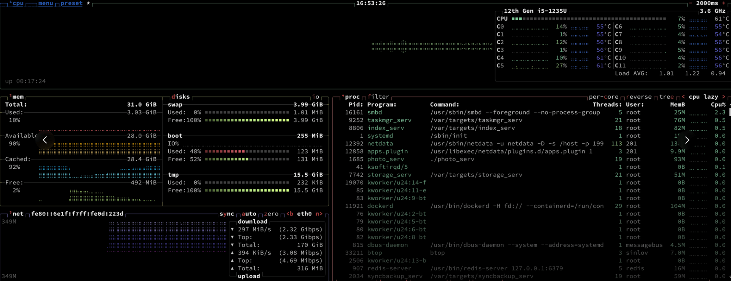Image resolution: width=731 pixels, height=281 pixels.
Task: Select previous sort column with < arrow
Action: pyautogui.click(x=683, y=97)
